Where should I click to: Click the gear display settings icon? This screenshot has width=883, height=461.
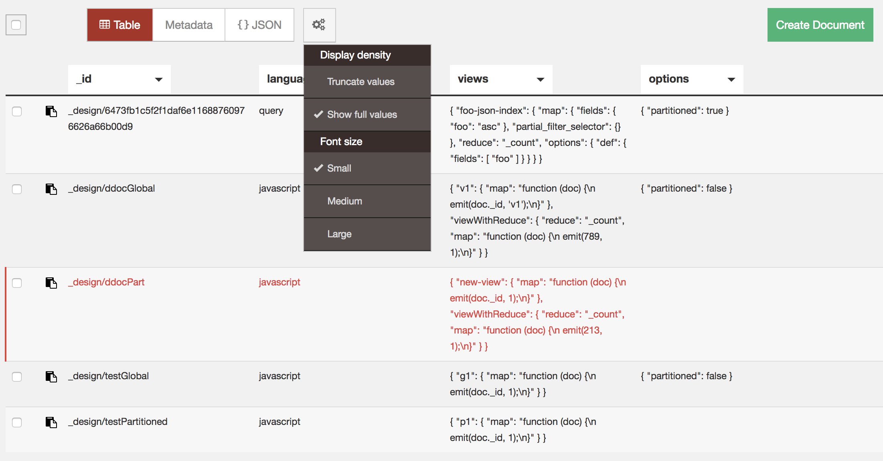click(x=319, y=25)
